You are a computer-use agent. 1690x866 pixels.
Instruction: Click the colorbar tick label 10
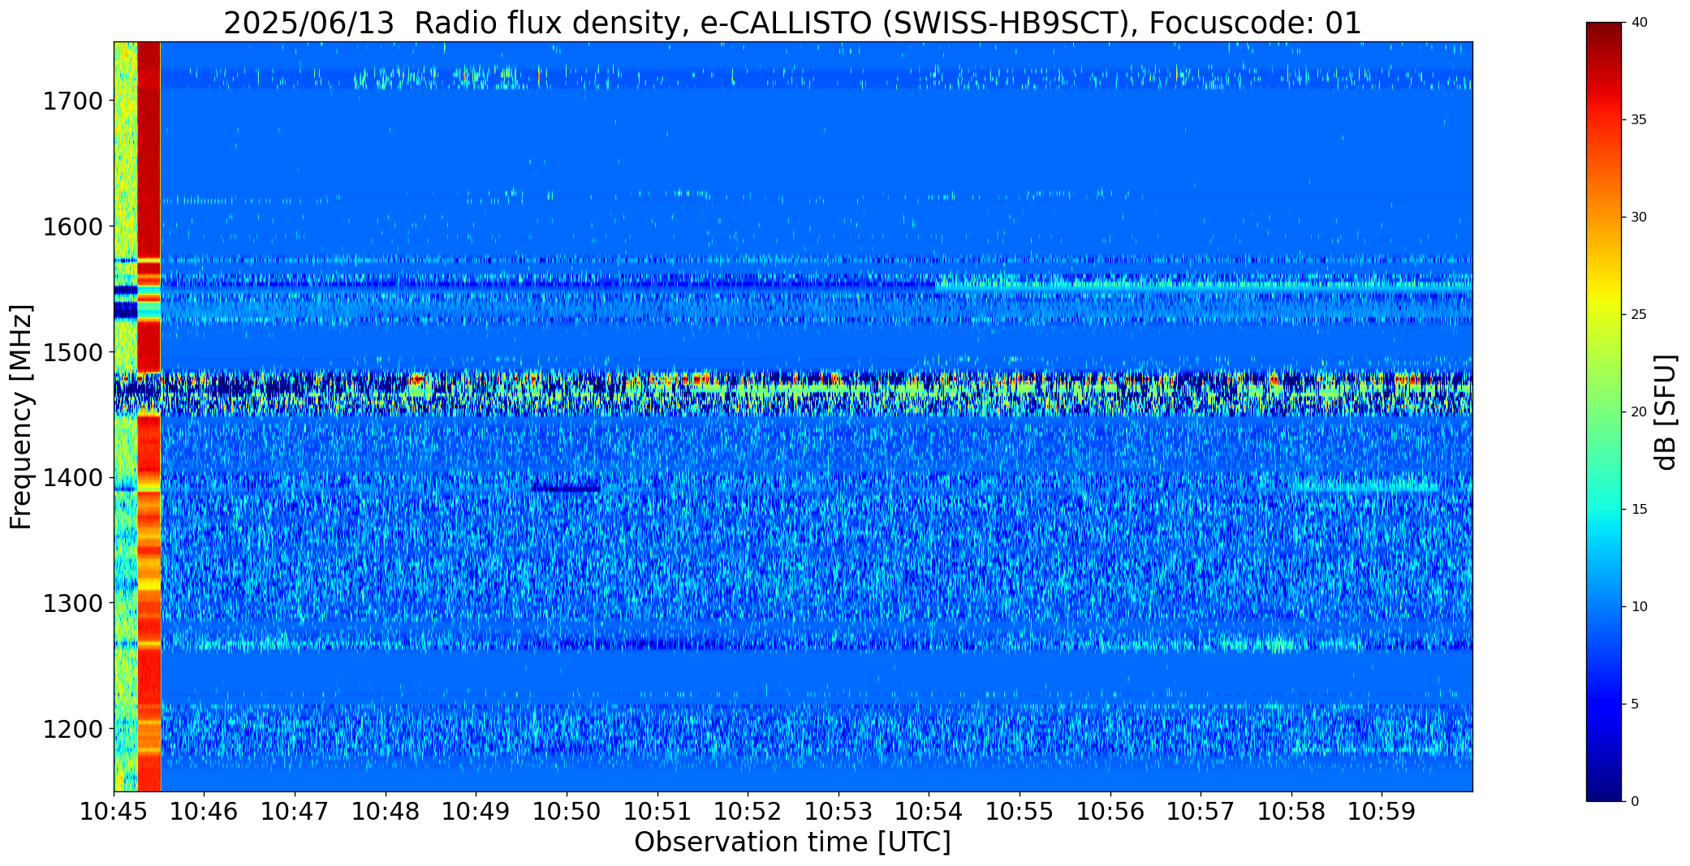click(1639, 607)
